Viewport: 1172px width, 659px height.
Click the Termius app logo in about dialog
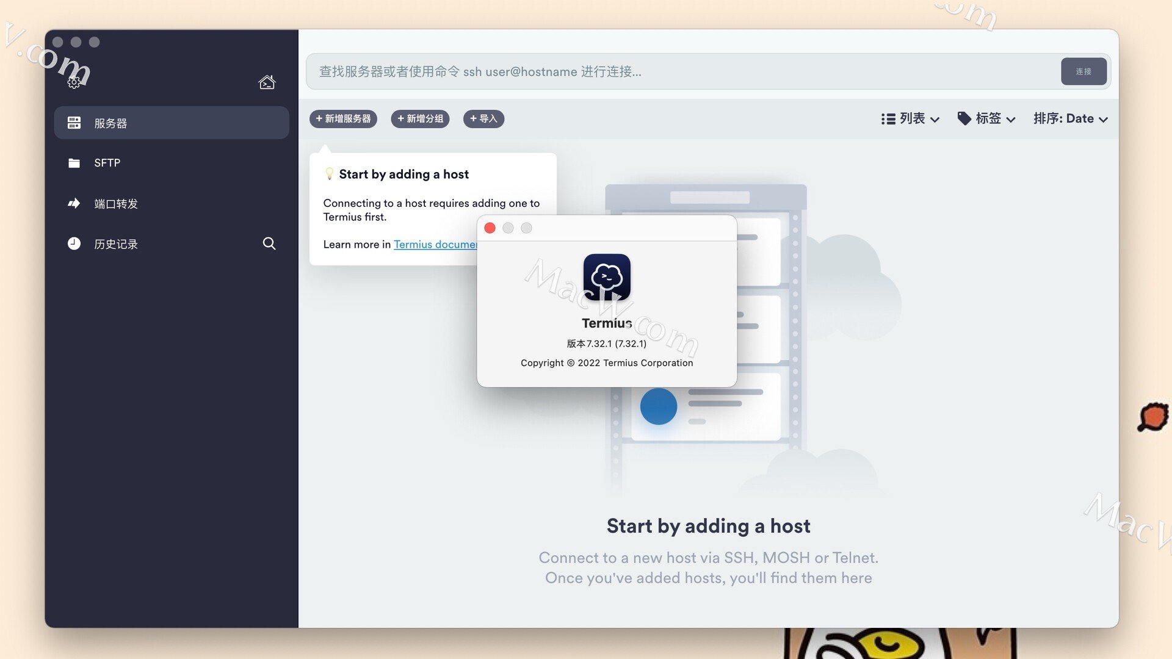[606, 278]
